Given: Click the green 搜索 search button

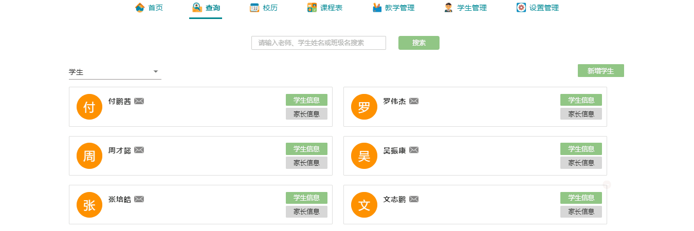Looking at the screenshot, I should [419, 43].
